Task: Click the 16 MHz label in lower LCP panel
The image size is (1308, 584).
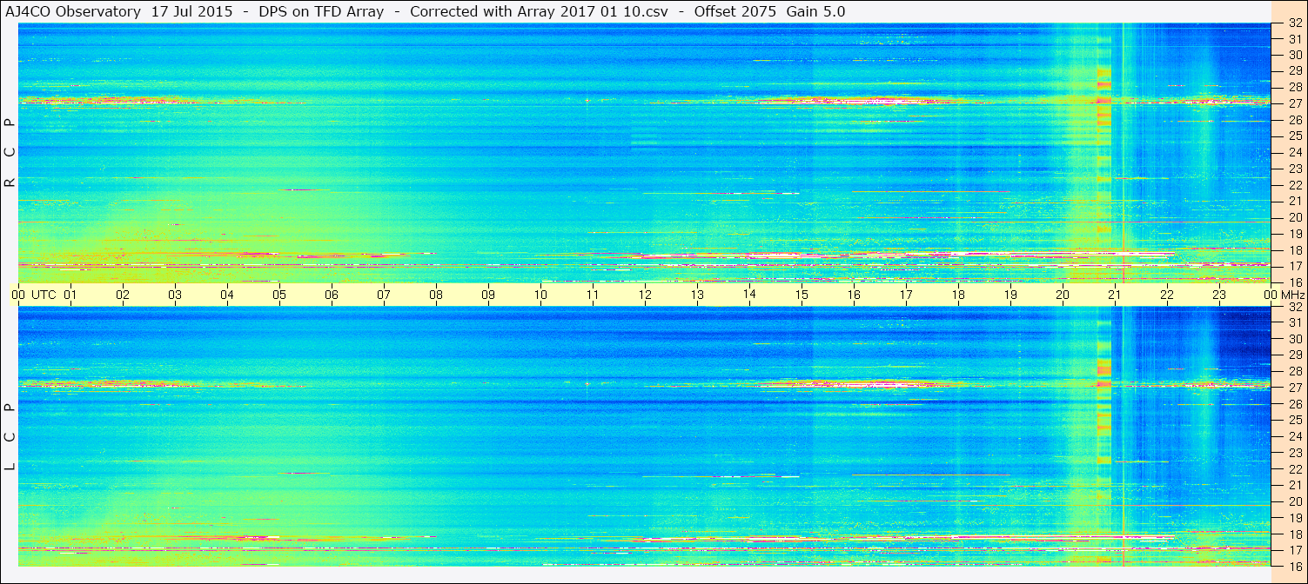Action: (x=1294, y=566)
